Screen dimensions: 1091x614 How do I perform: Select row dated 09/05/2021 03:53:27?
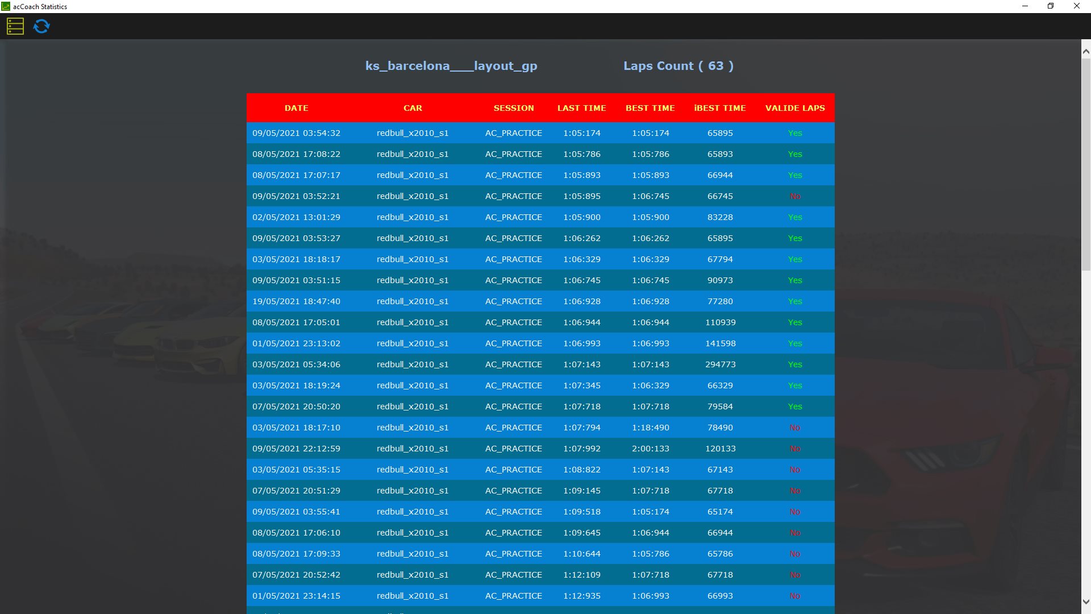tap(540, 238)
